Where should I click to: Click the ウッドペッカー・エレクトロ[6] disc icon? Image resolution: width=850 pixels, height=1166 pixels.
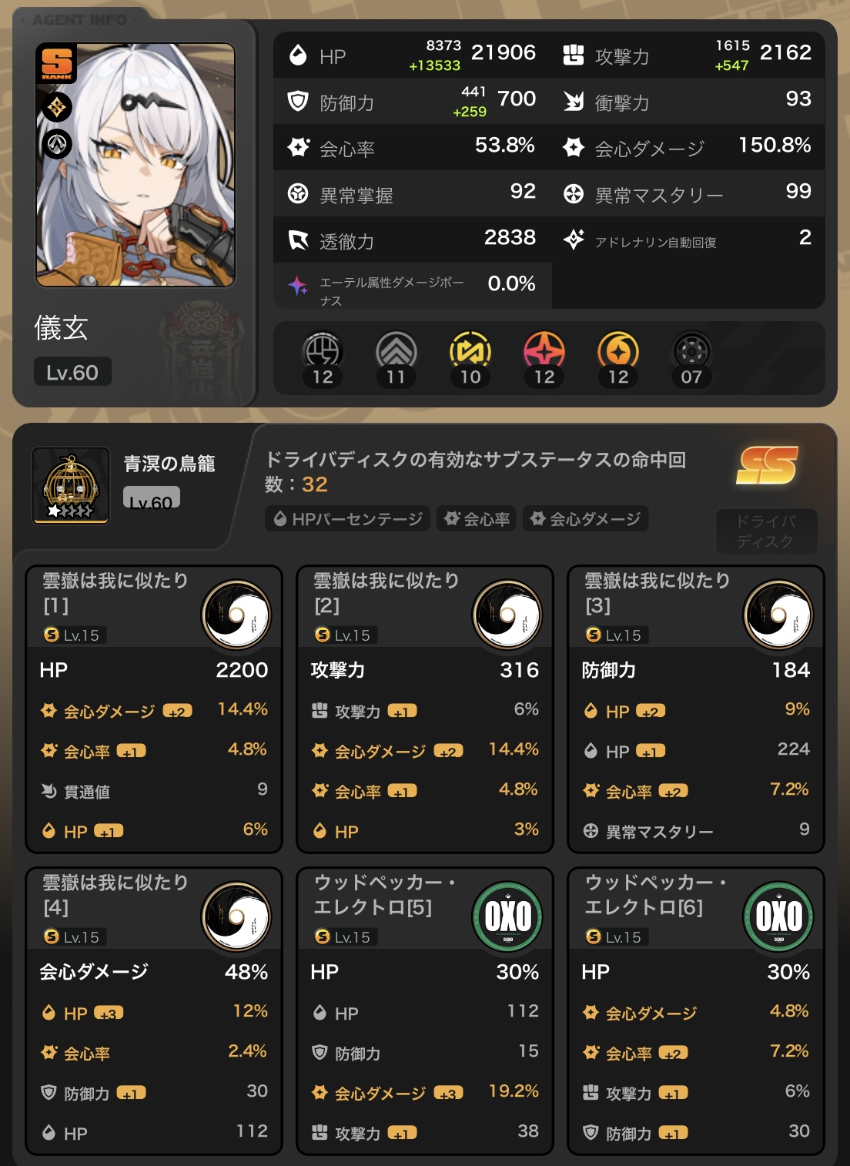pyautogui.click(x=778, y=916)
